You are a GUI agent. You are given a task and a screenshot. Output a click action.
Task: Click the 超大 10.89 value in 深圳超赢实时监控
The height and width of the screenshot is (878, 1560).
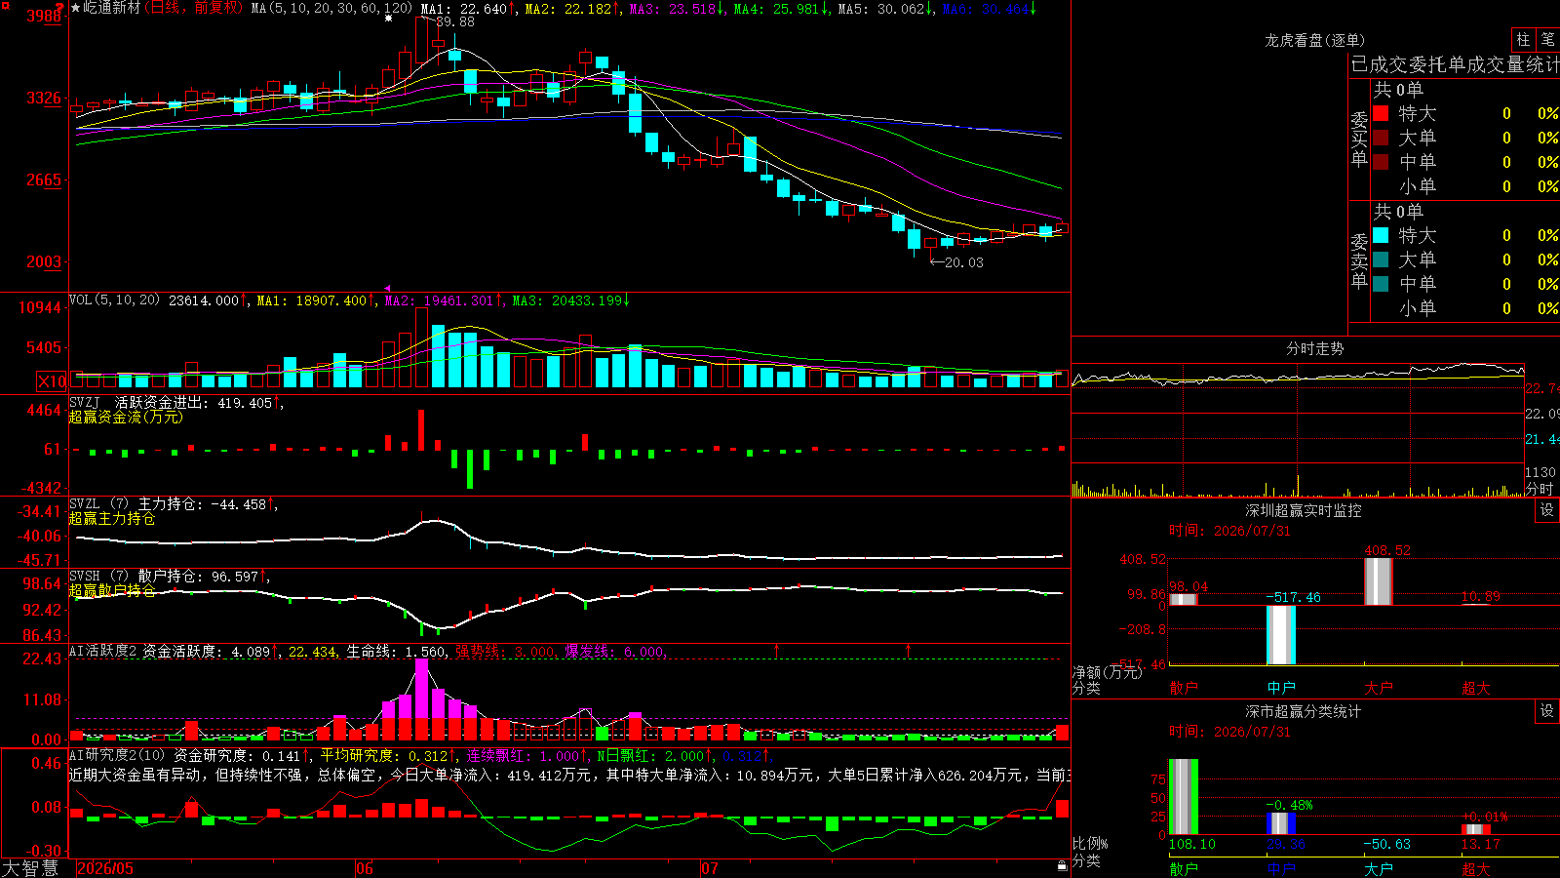point(1480,596)
